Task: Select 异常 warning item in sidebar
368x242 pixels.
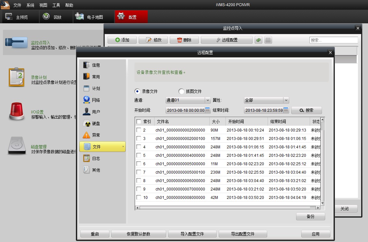Action: 102,135
